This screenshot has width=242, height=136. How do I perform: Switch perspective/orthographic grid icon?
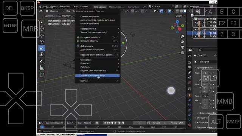[182, 53]
